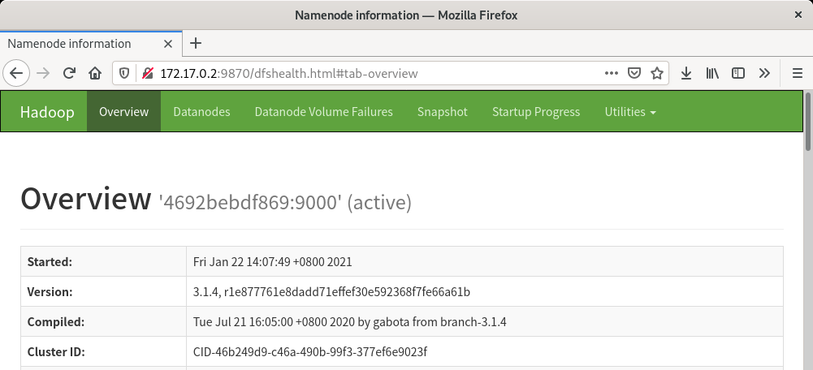Viewport: 813px width, 370px height.
Task: Open the Firefox hamburger menu
Action: [797, 73]
